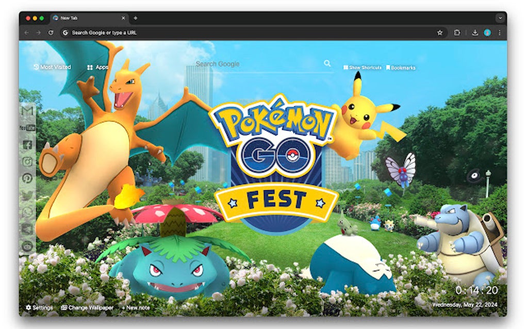The image size is (526, 329).
Task: Open the Apps menu
Action: (x=98, y=67)
